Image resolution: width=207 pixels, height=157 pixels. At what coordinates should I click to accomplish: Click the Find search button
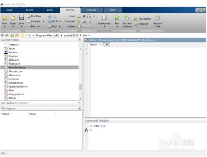point(52,26)
